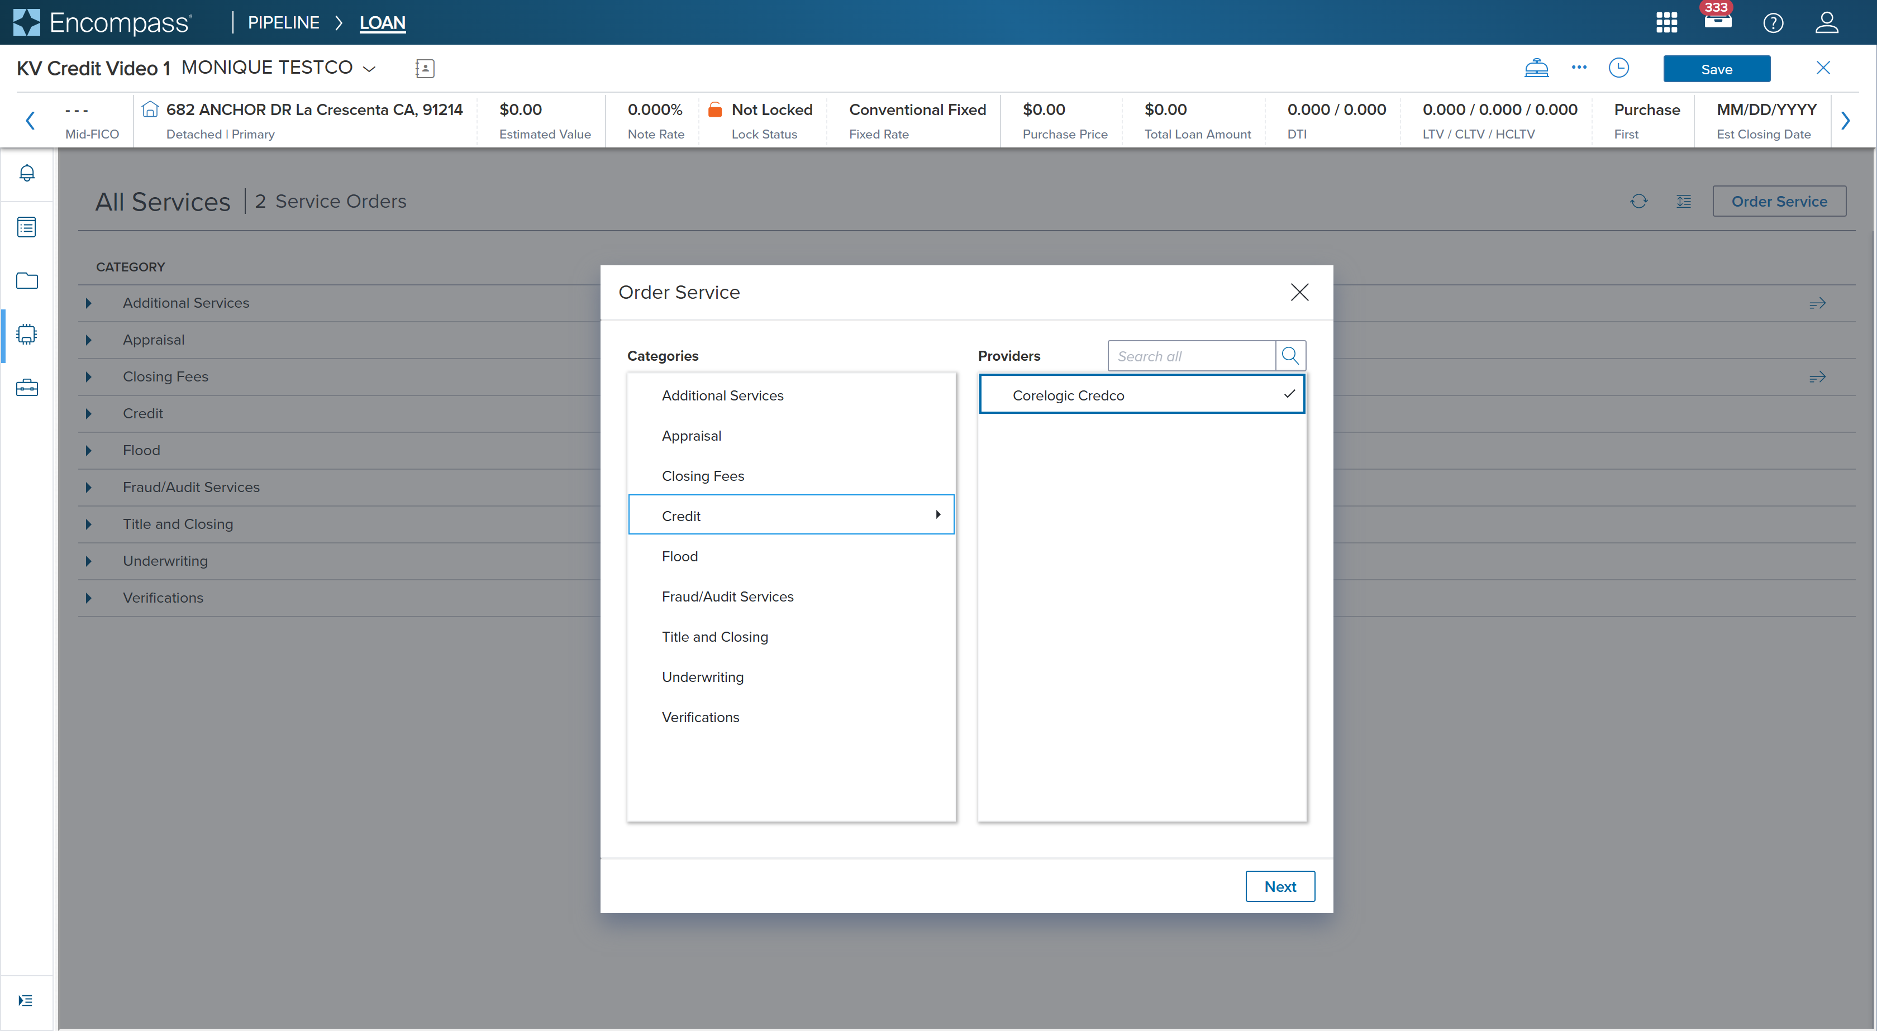Go to PIPELINE breadcrumb

283,22
